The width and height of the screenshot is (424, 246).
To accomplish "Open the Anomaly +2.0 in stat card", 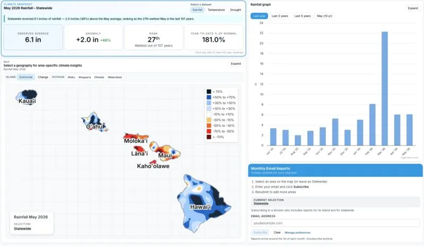I will pyautogui.click(x=93, y=37).
